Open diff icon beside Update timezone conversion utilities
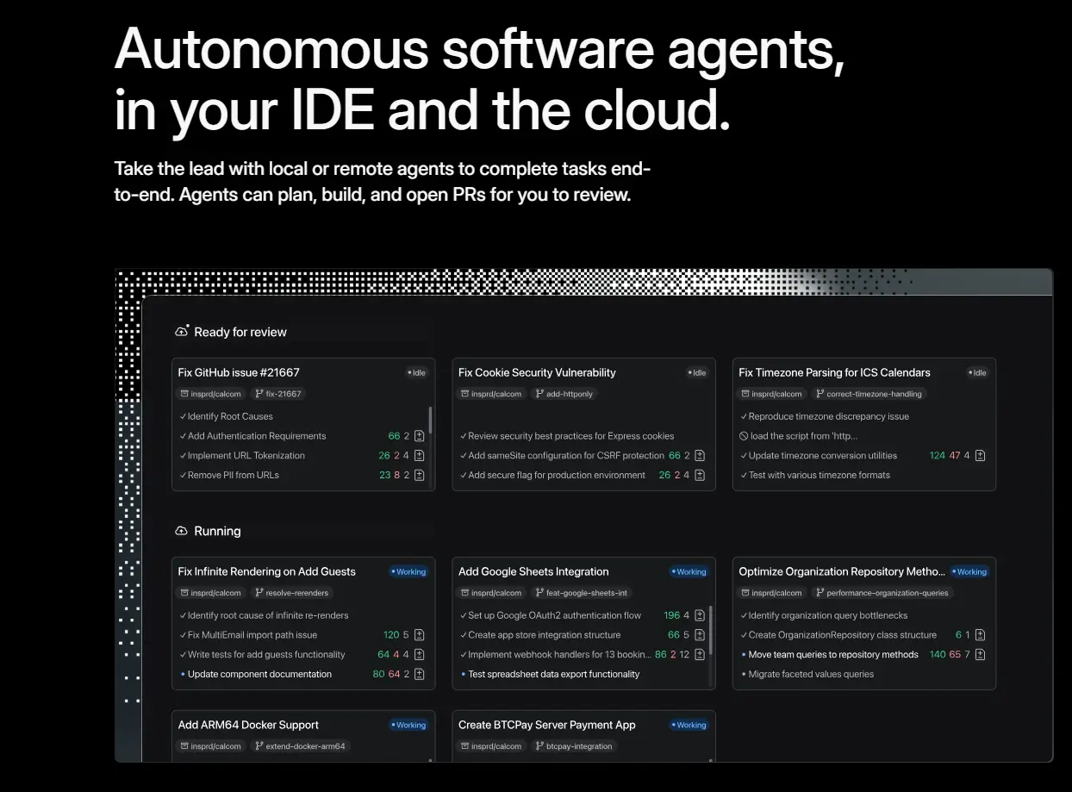1072x792 pixels. 980,455
